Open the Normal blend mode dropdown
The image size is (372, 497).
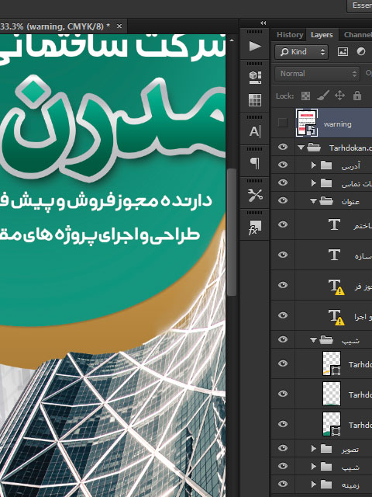(317, 74)
